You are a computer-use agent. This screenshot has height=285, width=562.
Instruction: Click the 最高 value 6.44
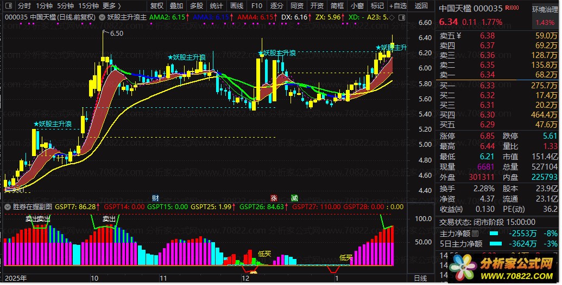488,146
